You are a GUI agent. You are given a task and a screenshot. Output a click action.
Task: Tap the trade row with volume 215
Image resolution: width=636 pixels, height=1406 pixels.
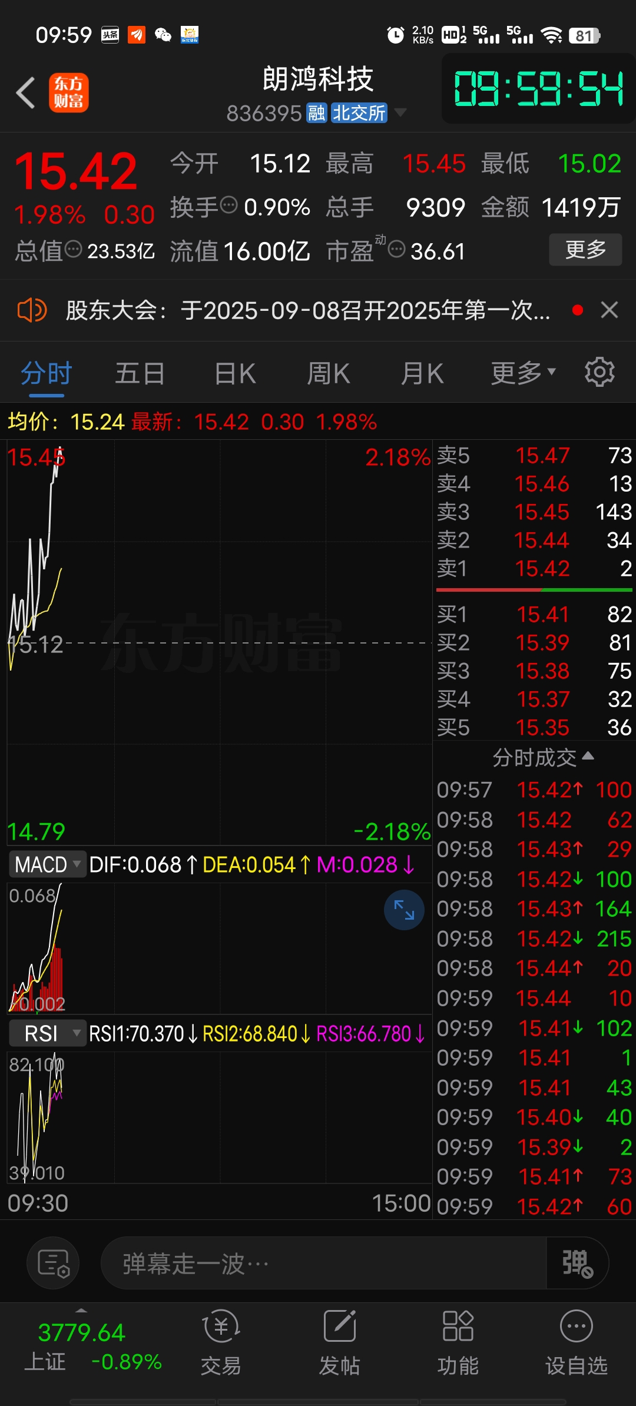(534, 939)
